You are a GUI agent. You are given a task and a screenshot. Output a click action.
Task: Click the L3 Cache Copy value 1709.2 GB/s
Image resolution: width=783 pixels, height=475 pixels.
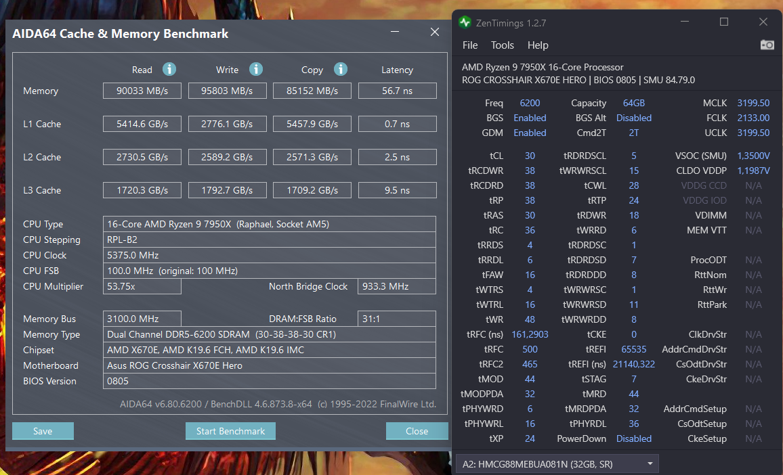point(312,190)
